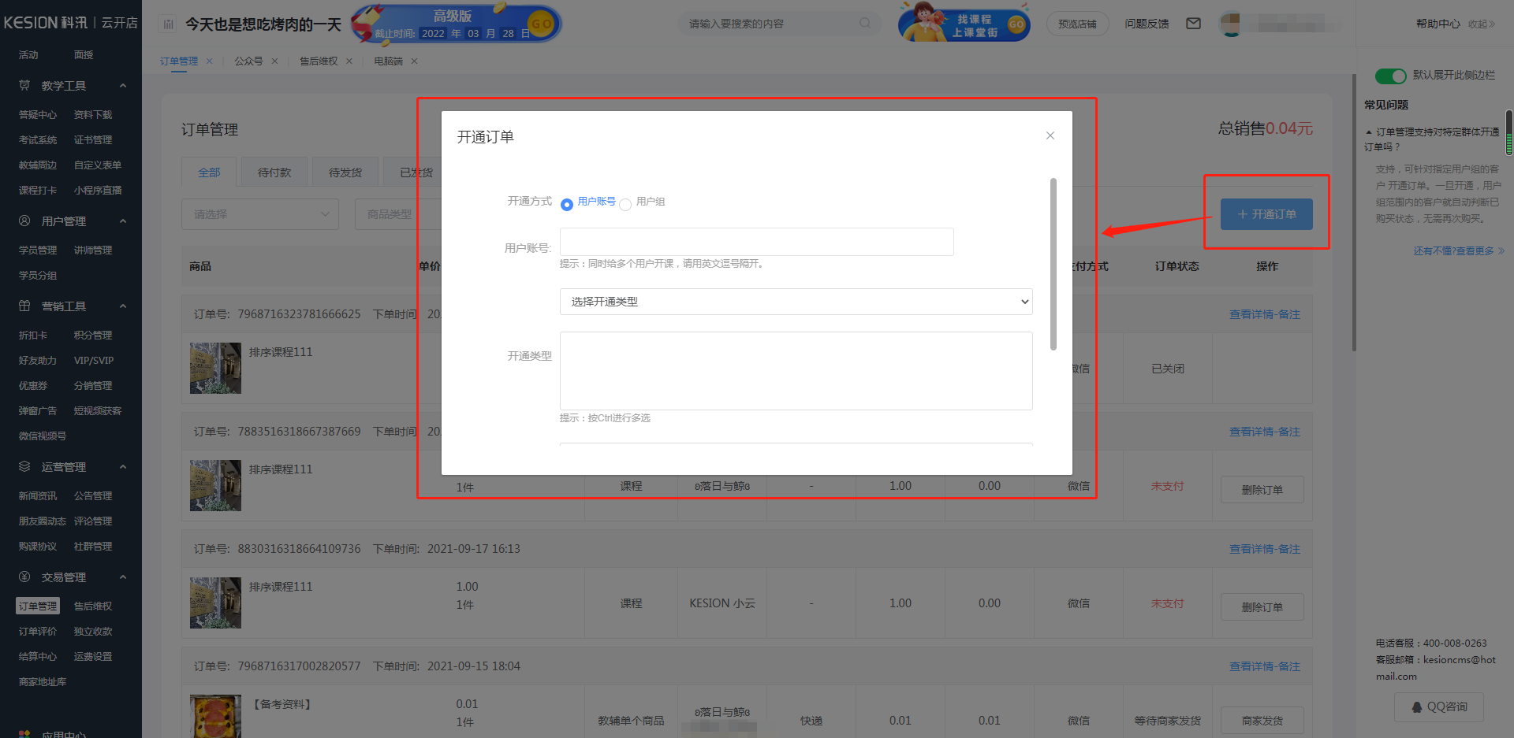1514x738 pixels.
Task: Click the + 开通订单 button
Action: (1266, 214)
